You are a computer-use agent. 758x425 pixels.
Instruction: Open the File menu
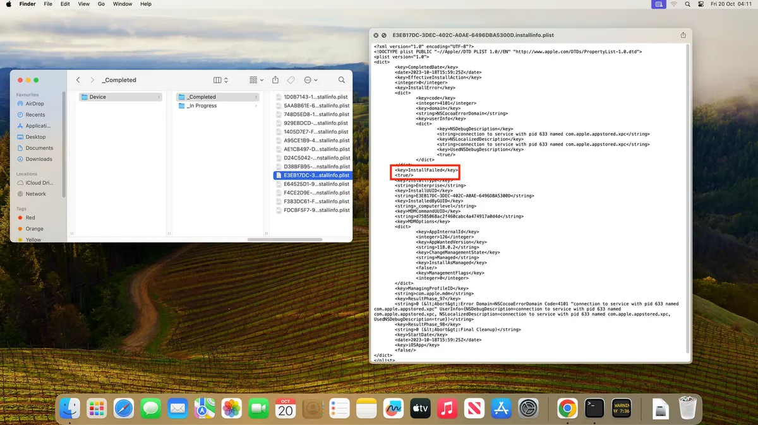click(x=48, y=4)
